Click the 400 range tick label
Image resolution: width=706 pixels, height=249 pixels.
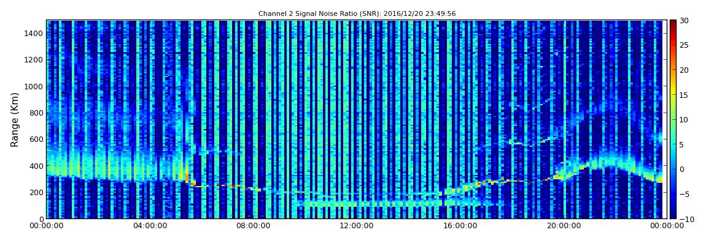36,166
